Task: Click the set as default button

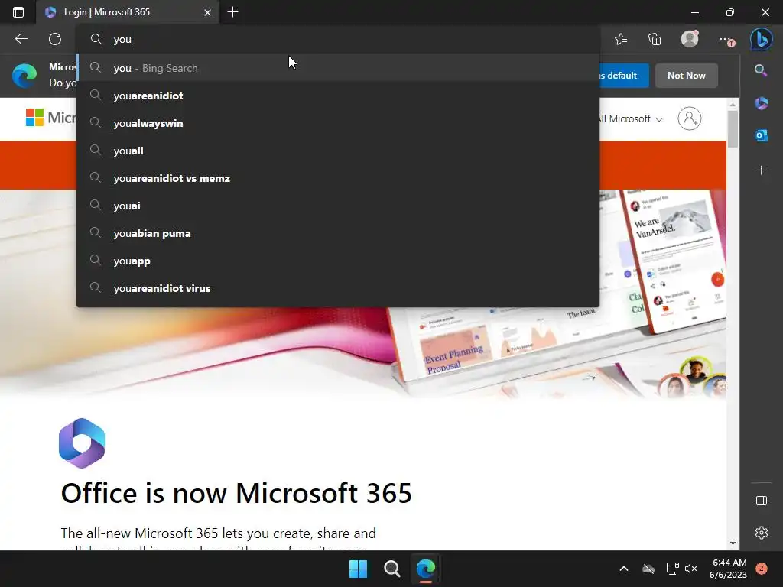Action: [624, 76]
